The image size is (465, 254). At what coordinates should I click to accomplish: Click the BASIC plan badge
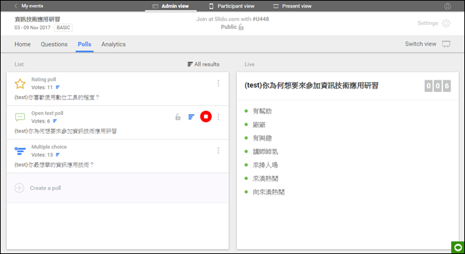[63, 28]
